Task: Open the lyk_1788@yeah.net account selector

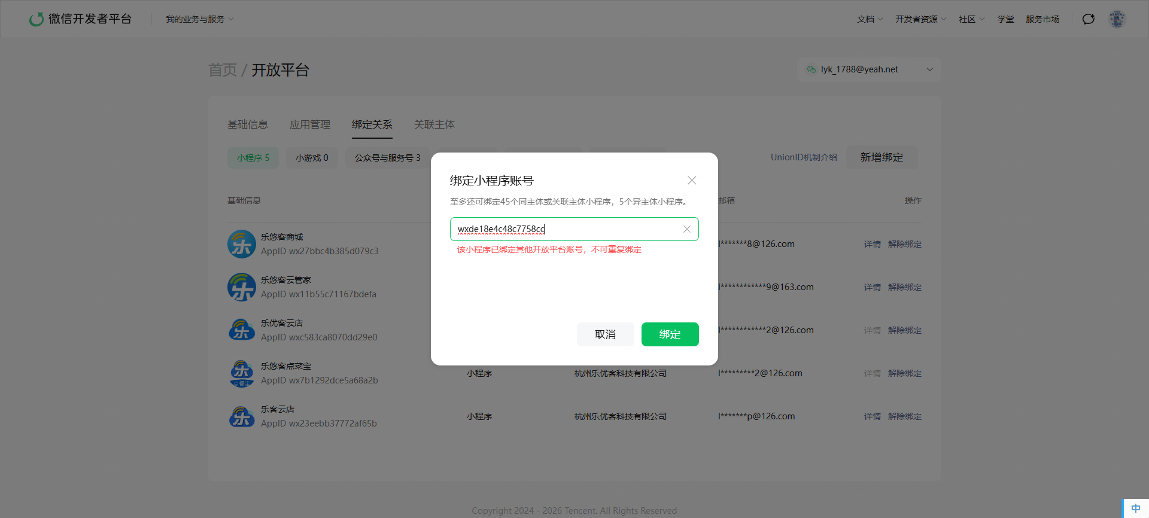Action: (869, 69)
